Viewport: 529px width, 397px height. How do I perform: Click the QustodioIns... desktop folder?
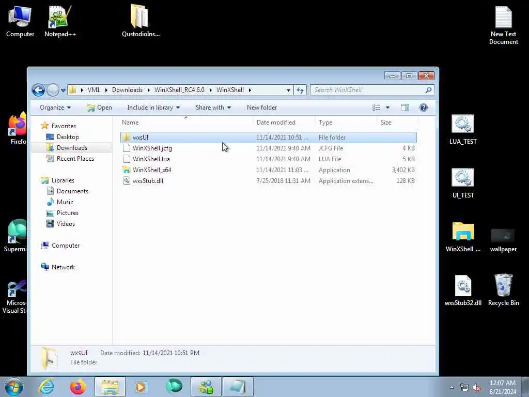141,21
